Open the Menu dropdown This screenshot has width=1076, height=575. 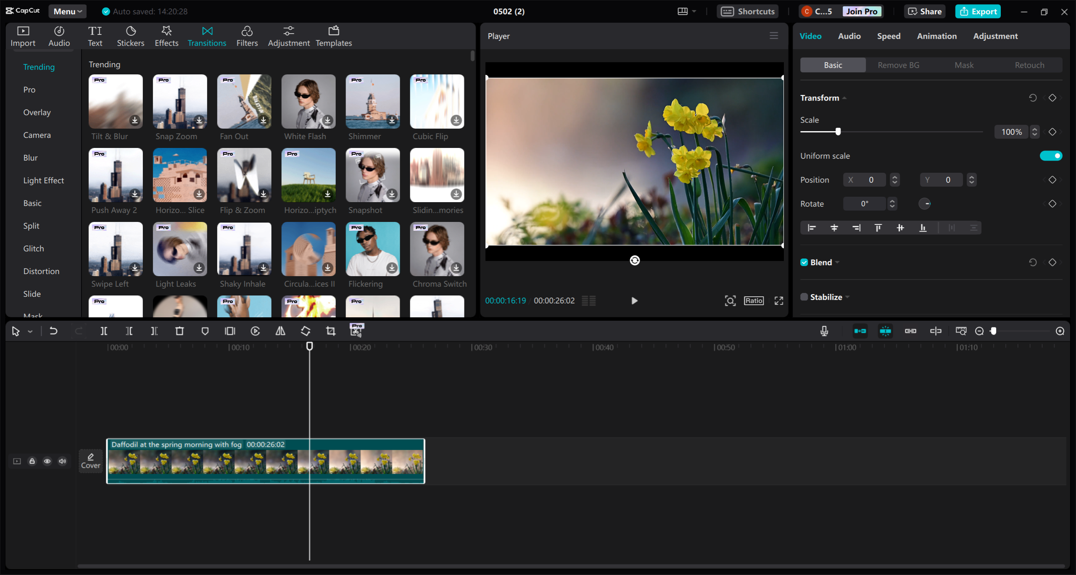(67, 11)
